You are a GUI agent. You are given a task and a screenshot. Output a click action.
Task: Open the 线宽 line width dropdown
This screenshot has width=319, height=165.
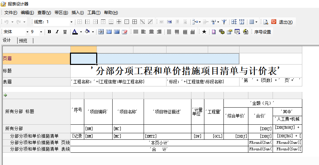point(71,22)
